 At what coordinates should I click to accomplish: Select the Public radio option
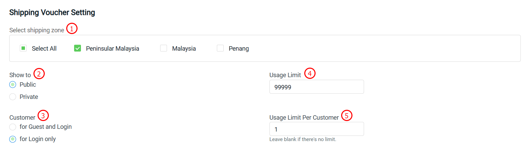pos(13,85)
